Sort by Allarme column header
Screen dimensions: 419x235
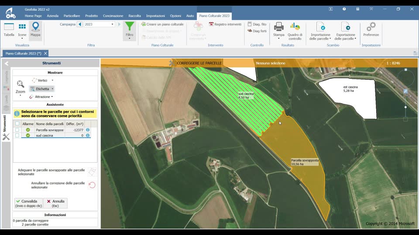28,124
